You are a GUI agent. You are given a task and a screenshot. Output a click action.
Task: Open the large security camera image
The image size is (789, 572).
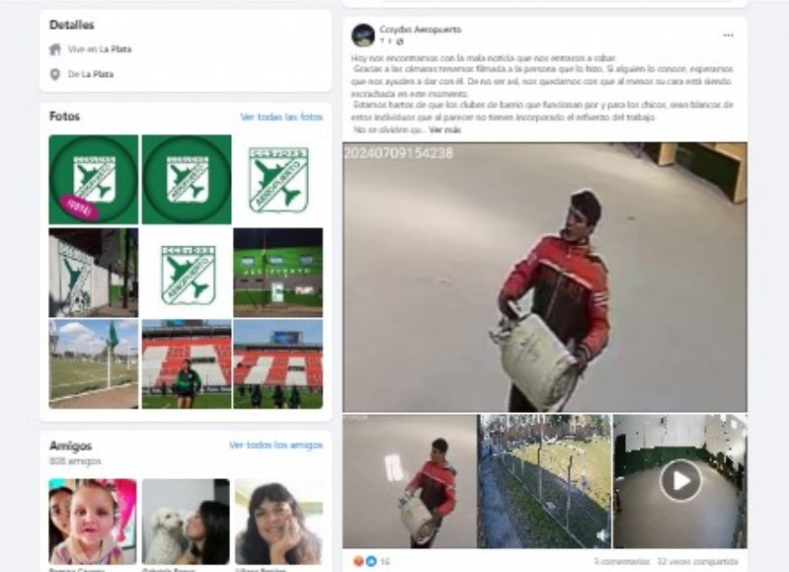tap(545, 277)
